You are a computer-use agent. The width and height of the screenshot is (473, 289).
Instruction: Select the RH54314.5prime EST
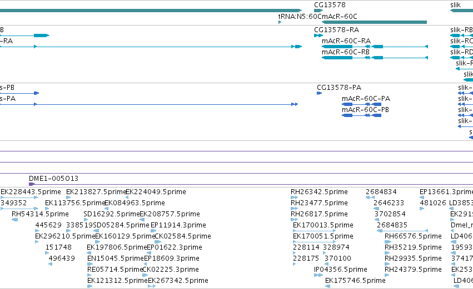click(x=40, y=214)
